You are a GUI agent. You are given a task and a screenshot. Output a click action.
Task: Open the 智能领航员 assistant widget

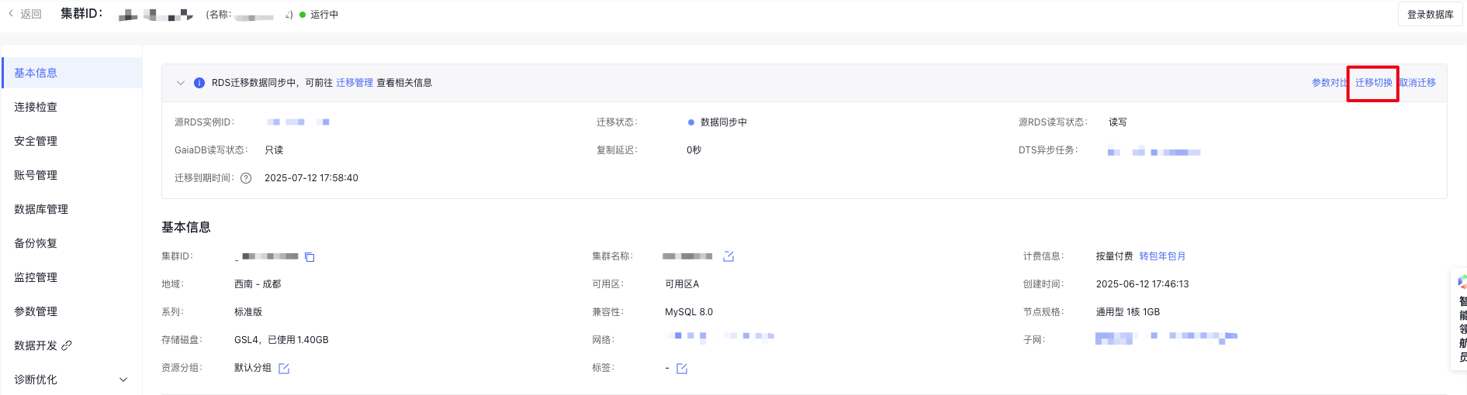[x=1460, y=319]
